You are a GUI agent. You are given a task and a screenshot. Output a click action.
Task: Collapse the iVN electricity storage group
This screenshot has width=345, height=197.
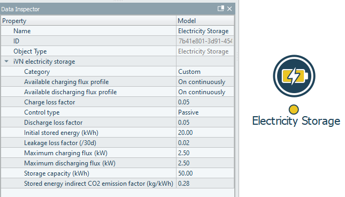tap(6, 62)
